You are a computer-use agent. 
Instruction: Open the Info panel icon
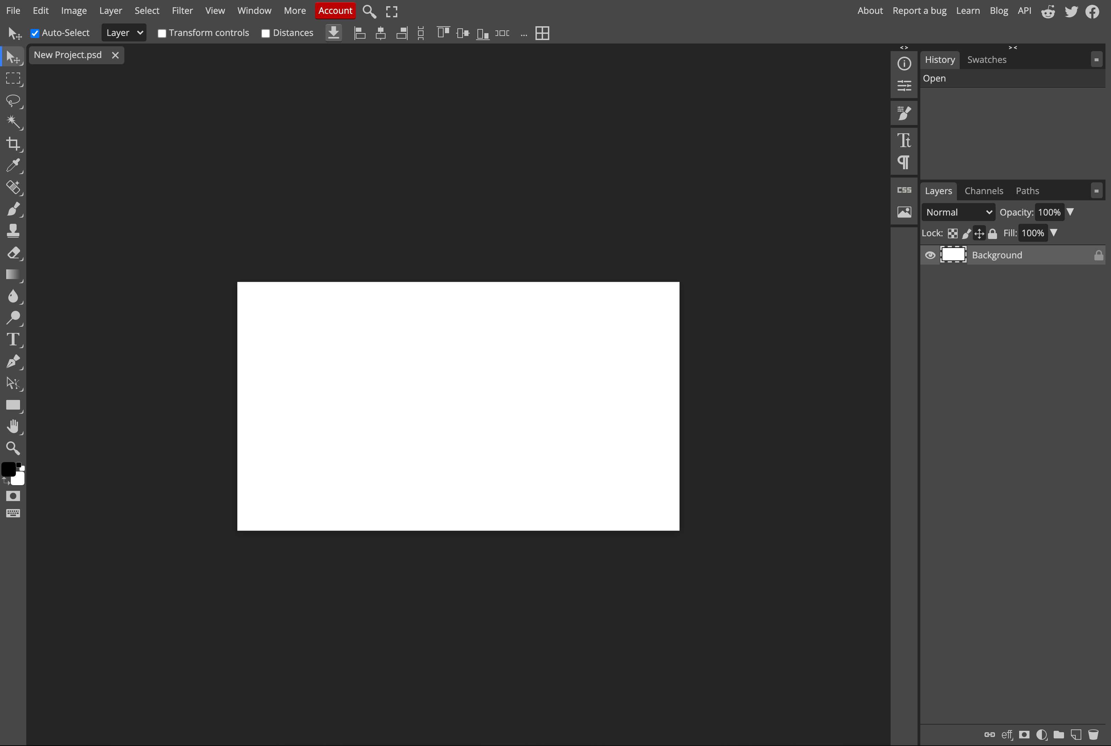pyautogui.click(x=904, y=64)
